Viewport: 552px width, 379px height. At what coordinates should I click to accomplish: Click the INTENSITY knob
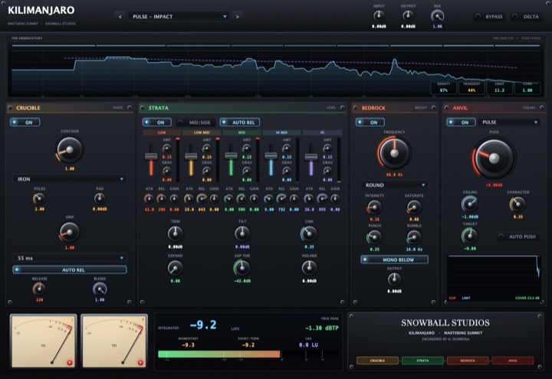(374, 207)
